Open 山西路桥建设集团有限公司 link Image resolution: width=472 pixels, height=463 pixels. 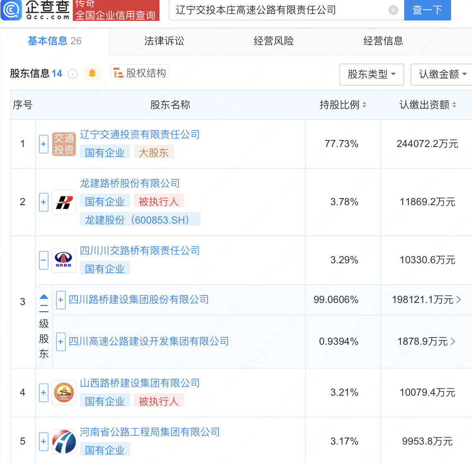point(140,383)
